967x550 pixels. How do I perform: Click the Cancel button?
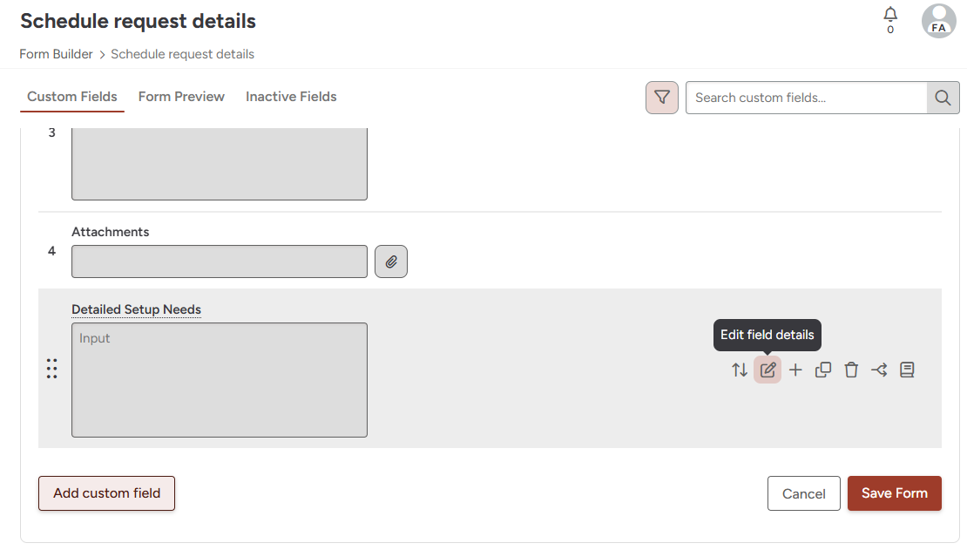coord(803,493)
